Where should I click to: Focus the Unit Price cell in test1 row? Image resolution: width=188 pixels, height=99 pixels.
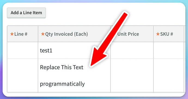click(132, 50)
